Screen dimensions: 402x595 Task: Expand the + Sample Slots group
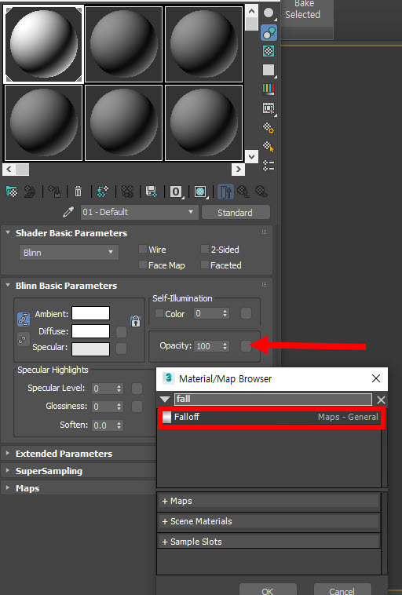pos(269,542)
